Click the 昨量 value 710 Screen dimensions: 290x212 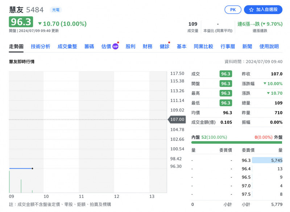pyautogui.click(x=278, y=113)
